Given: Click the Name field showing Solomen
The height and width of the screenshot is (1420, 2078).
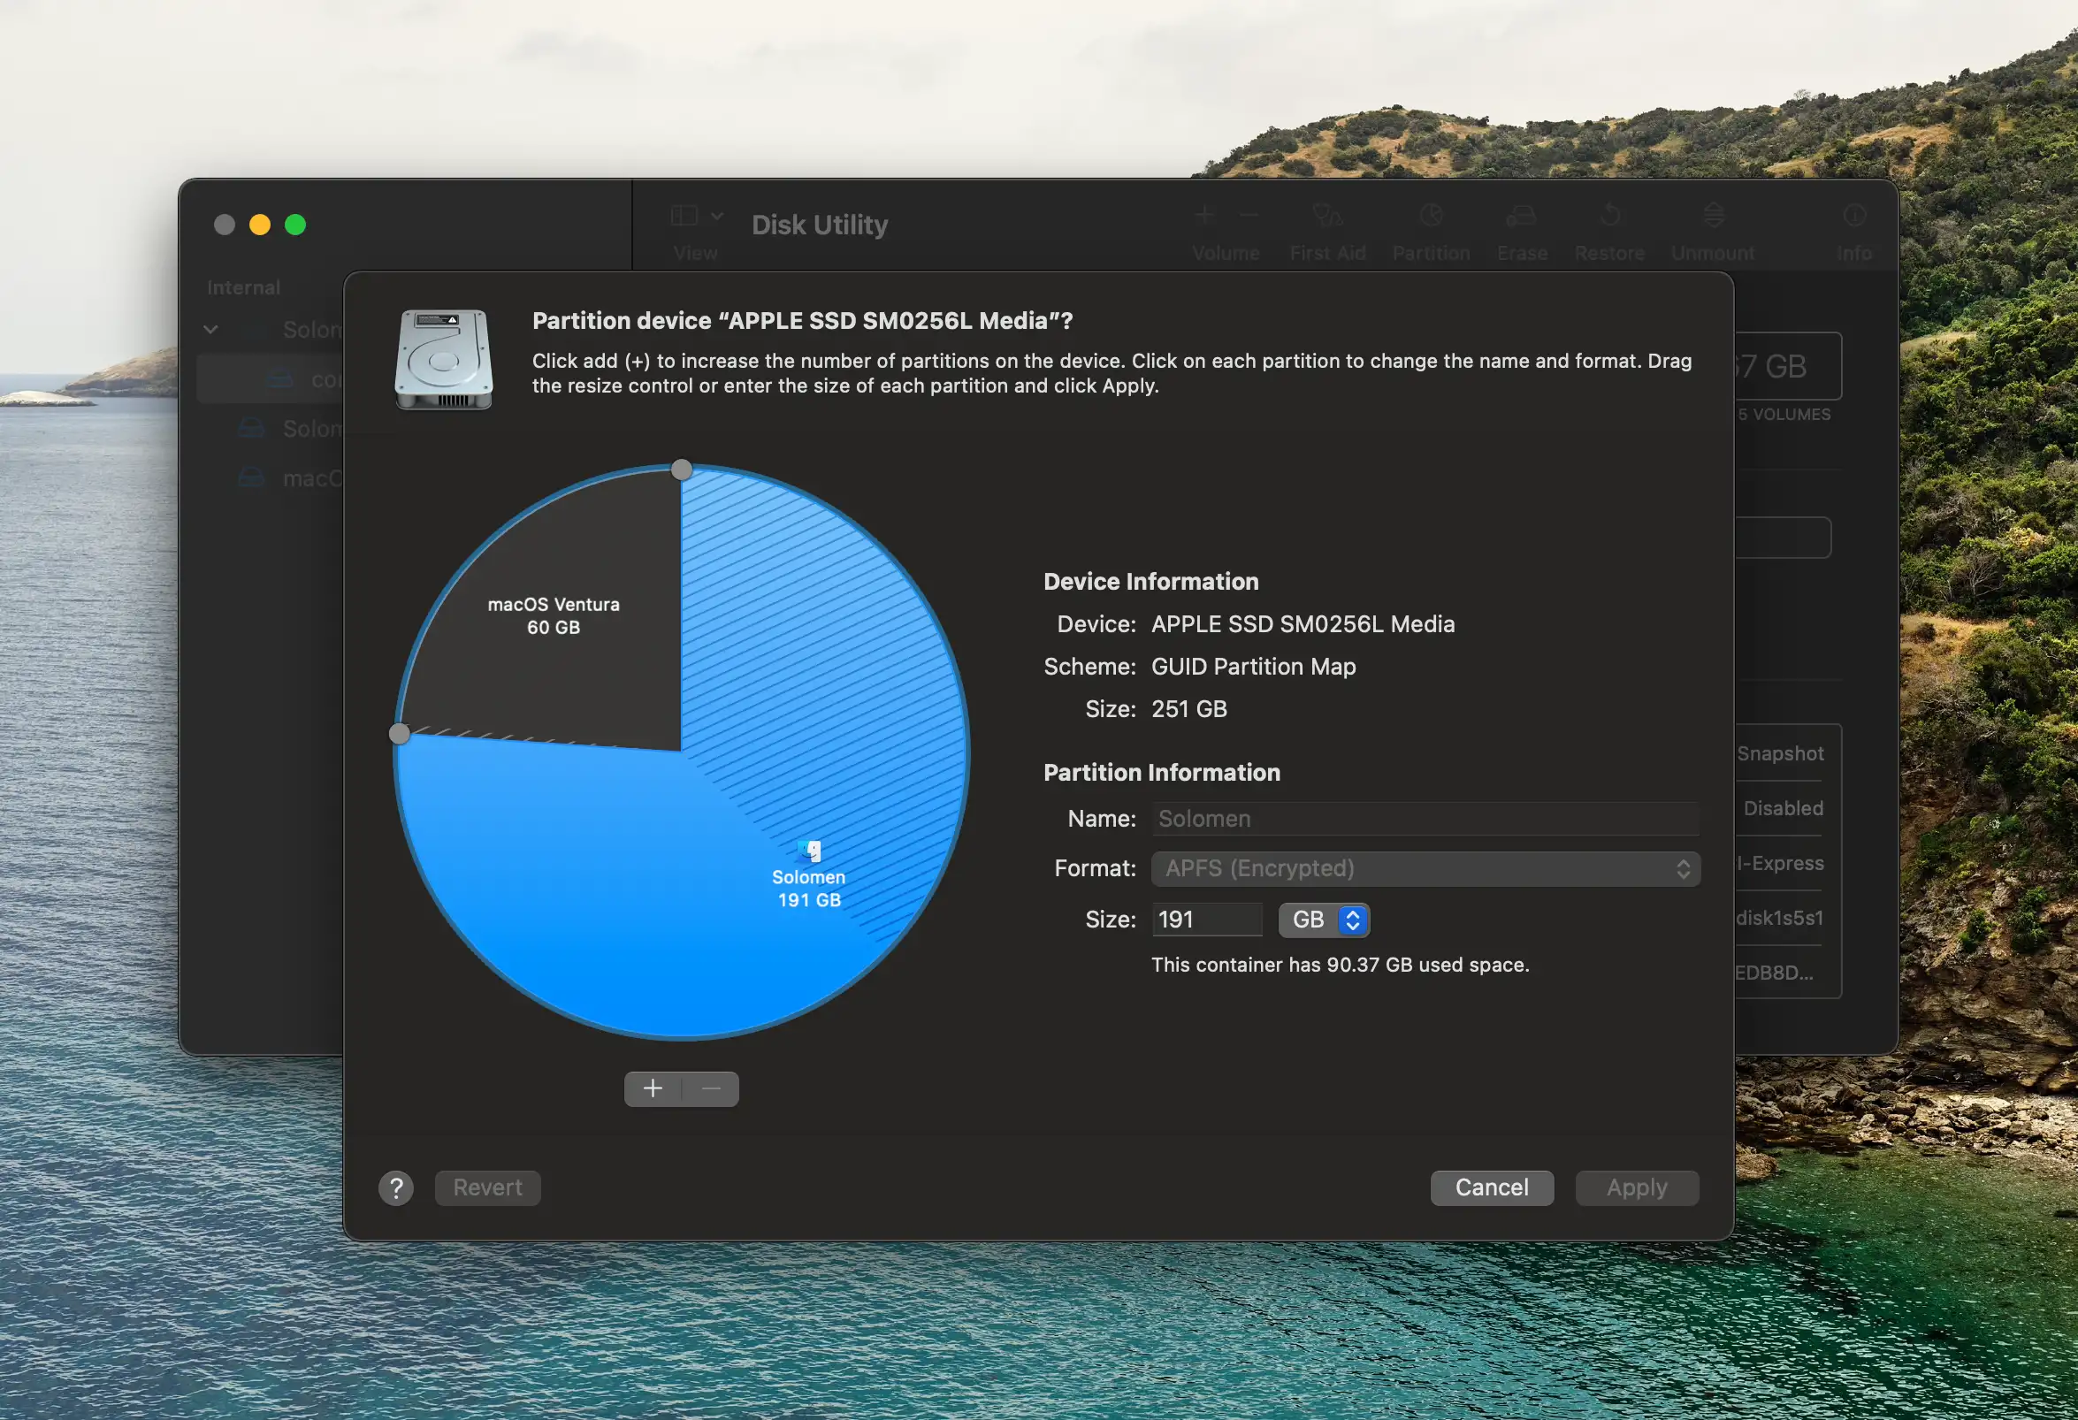Looking at the screenshot, I should coord(1425,818).
